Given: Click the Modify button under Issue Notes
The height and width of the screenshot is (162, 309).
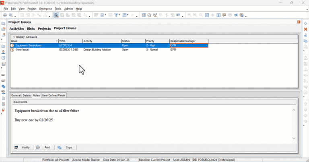Looking at the screenshot, I should pos(23,148).
